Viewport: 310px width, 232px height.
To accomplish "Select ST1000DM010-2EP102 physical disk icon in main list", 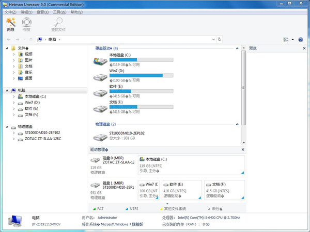I will click(x=100, y=136).
